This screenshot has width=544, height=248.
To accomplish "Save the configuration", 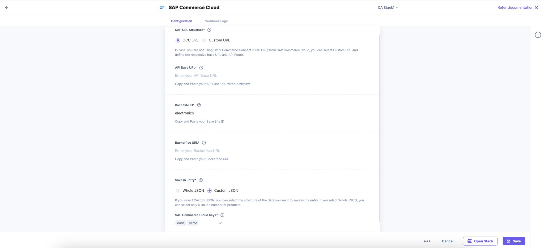I will click(514, 241).
